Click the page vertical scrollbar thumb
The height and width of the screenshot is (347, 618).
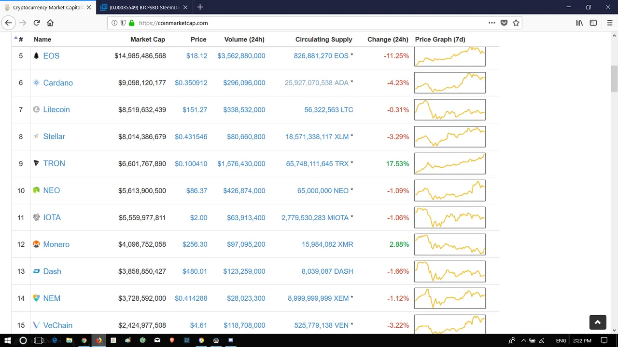pyautogui.click(x=614, y=79)
